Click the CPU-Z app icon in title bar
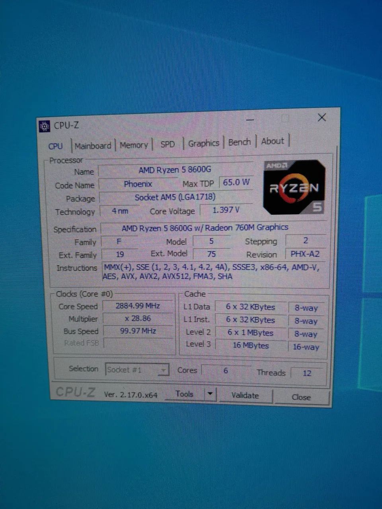Image resolution: width=382 pixels, height=509 pixels. 45,126
